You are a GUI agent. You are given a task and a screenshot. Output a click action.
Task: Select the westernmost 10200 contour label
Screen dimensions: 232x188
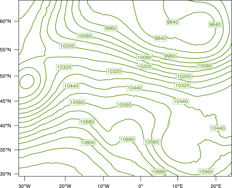[67, 46]
